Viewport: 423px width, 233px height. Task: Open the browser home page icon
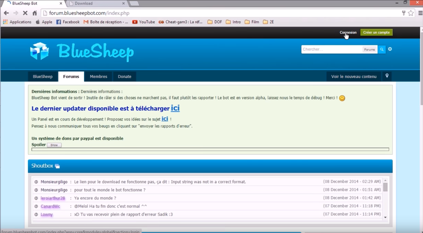tap(35, 13)
